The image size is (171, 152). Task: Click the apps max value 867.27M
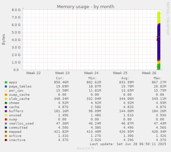click(x=159, y=82)
